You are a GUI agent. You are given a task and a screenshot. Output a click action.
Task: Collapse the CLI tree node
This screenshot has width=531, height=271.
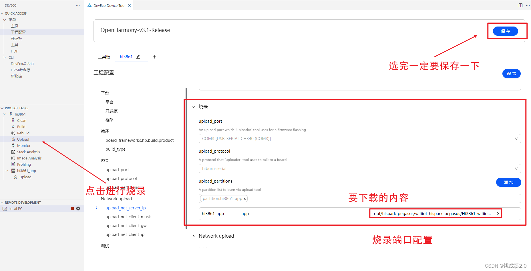click(x=5, y=57)
